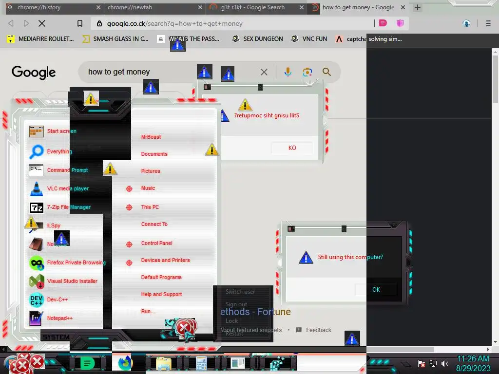Switch to chrome://history tab
Image resolution: width=499 pixels, height=374 pixels.
tap(54, 7)
